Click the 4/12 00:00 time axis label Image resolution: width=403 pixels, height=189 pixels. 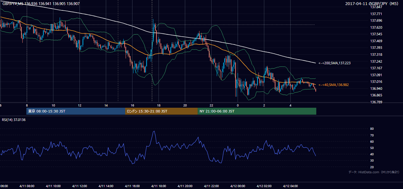coord(238,186)
